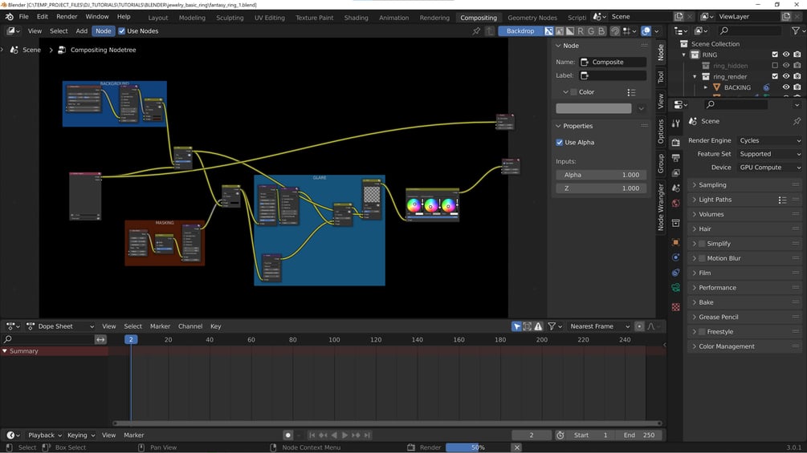Select the Color backdrop channel icon
This screenshot has width=807, height=453.
[560, 30]
